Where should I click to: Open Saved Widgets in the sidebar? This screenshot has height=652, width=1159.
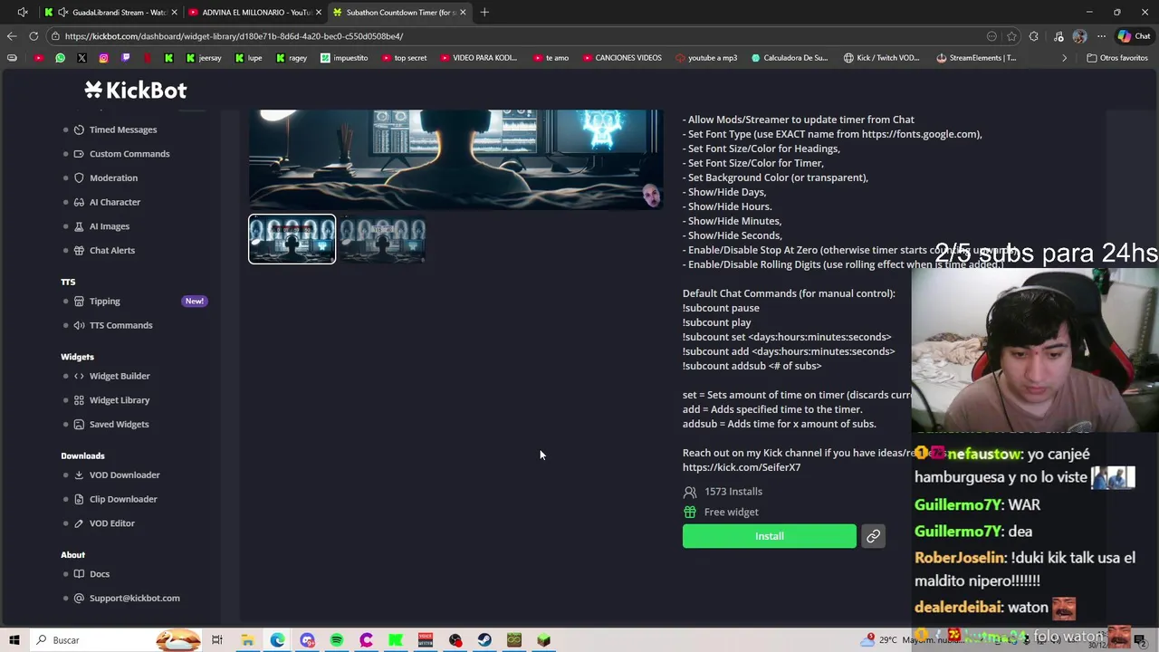(119, 425)
